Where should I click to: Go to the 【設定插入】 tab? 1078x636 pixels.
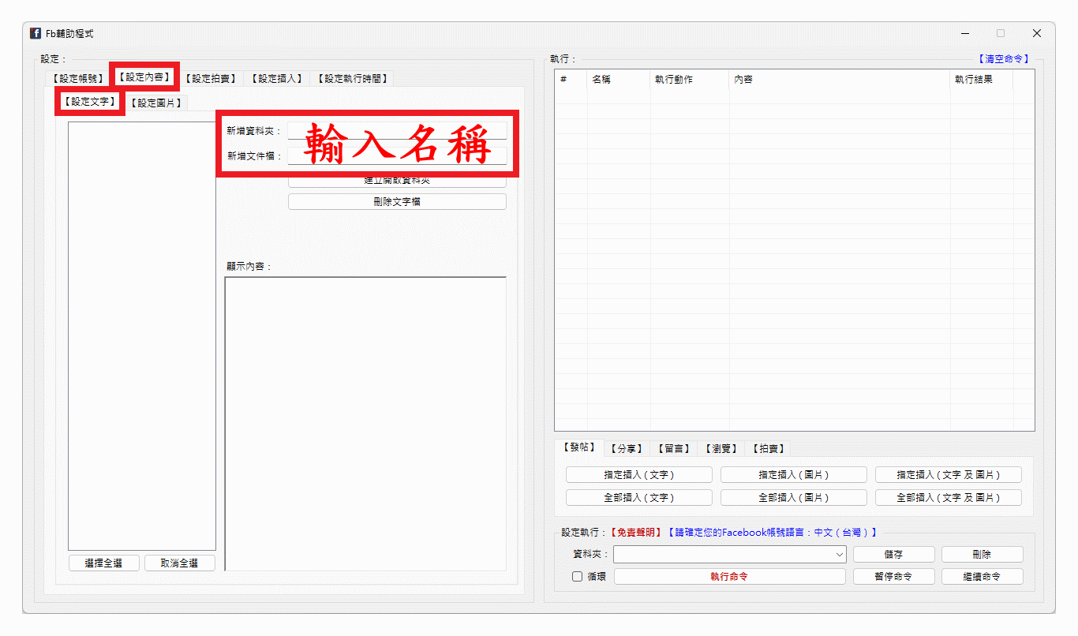[277, 79]
